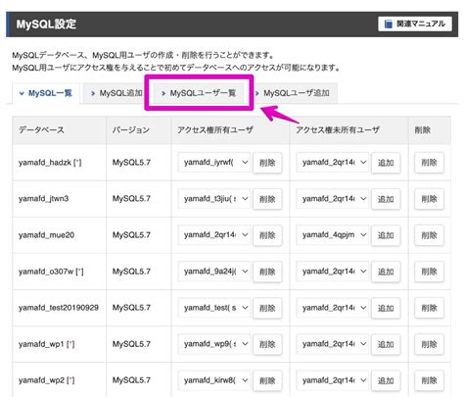The height and width of the screenshot is (397, 464).
Task: Click 追加 to add user to yamafd_jtwn3
Action: 386,199
